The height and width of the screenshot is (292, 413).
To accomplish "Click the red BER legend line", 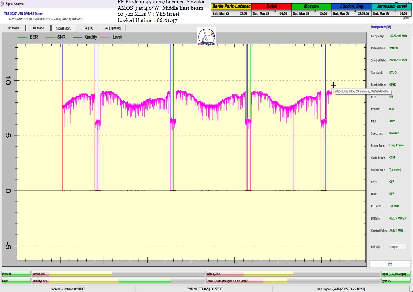I will (x=22, y=37).
